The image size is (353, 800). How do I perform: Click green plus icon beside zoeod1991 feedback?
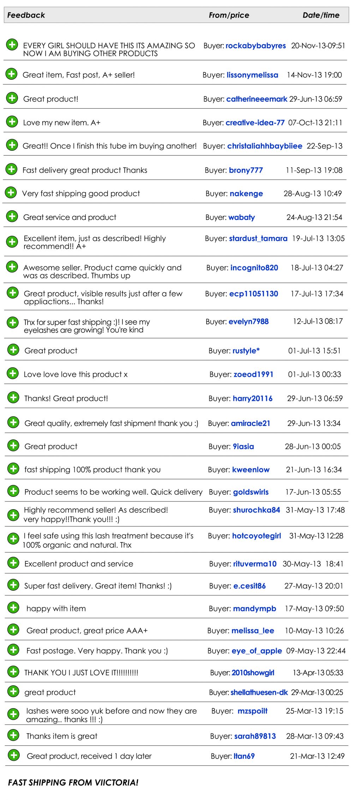click(13, 373)
